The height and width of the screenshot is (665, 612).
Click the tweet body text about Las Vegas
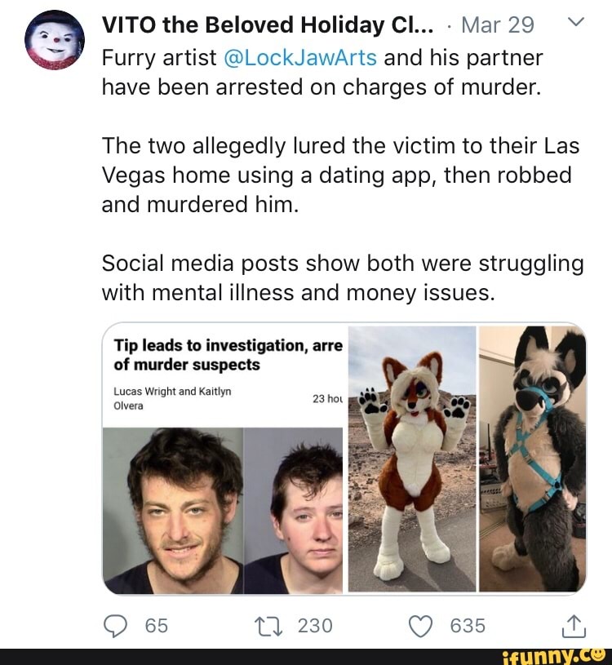coord(340,175)
